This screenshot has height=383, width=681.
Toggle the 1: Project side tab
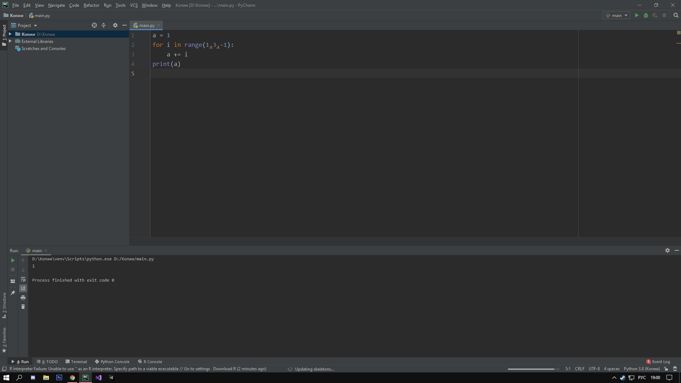tap(4, 35)
